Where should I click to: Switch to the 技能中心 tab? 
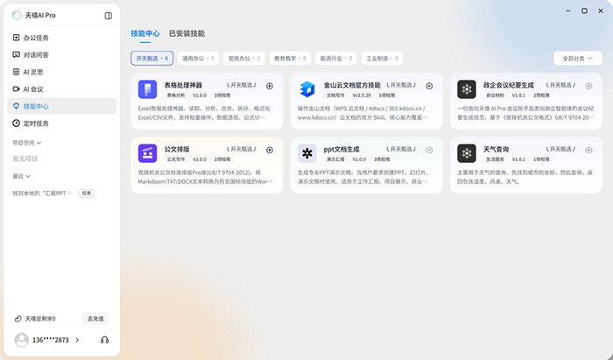[x=145, y=33]
